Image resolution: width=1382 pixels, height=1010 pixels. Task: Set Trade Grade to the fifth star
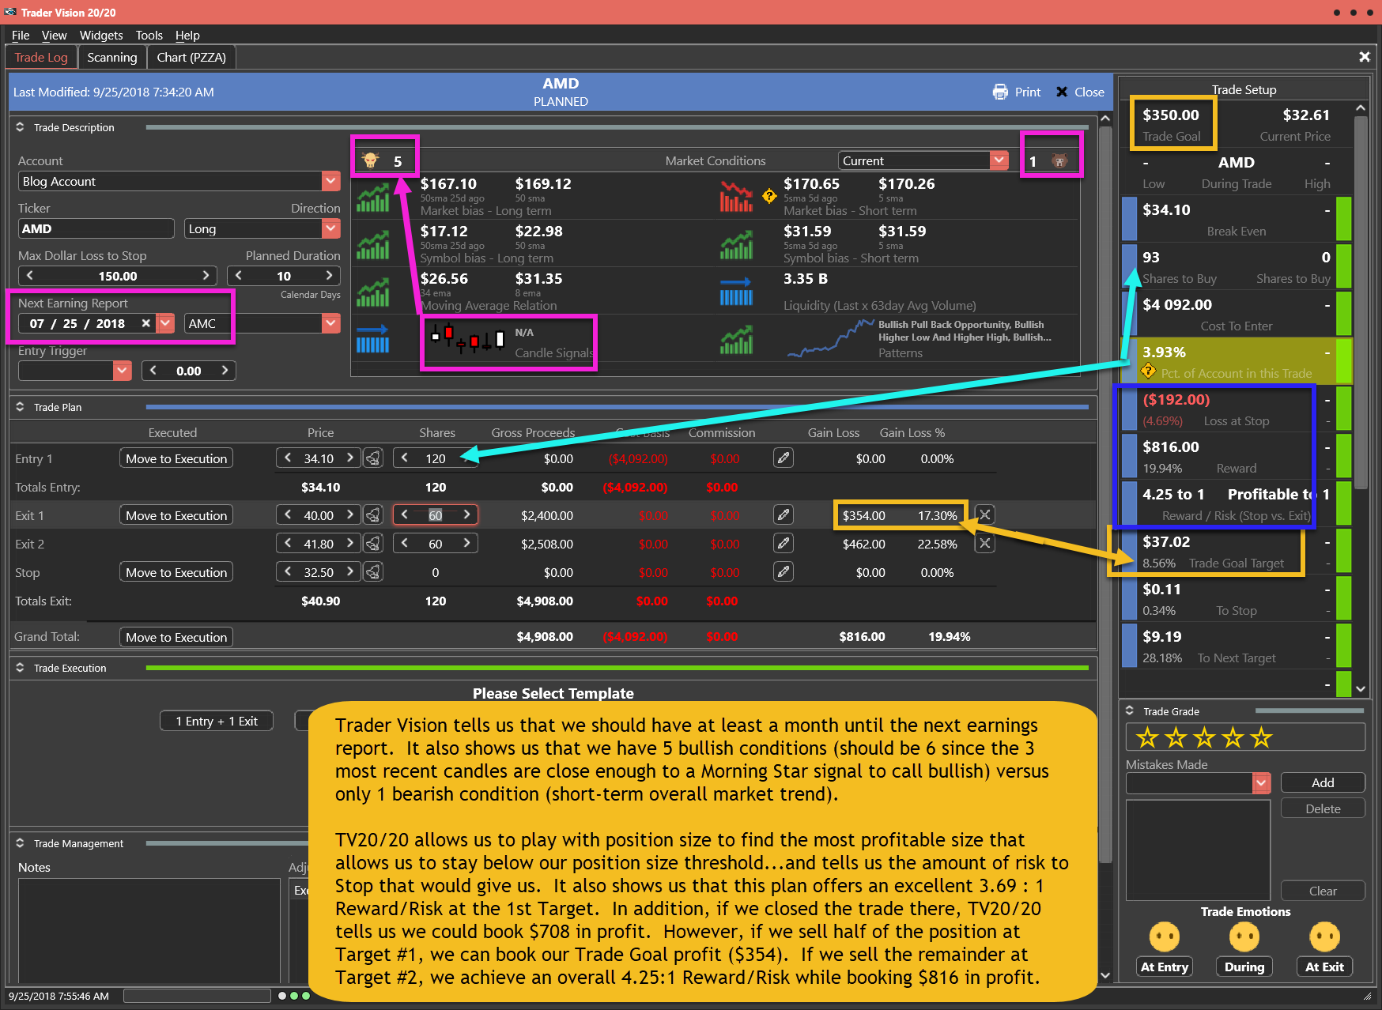[1261, 738]
